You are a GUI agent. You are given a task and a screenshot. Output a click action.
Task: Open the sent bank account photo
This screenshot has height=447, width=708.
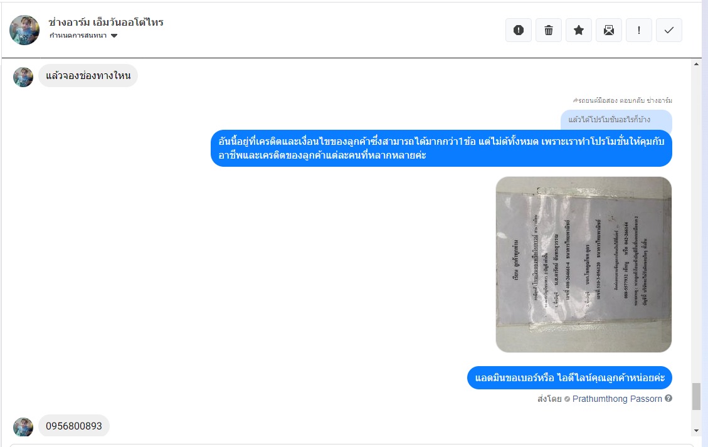click(583, 265)
